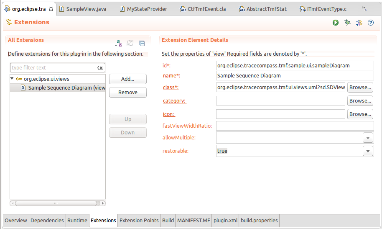Click the class* hyperlink label
382x229 pixels.
point(171,87)
